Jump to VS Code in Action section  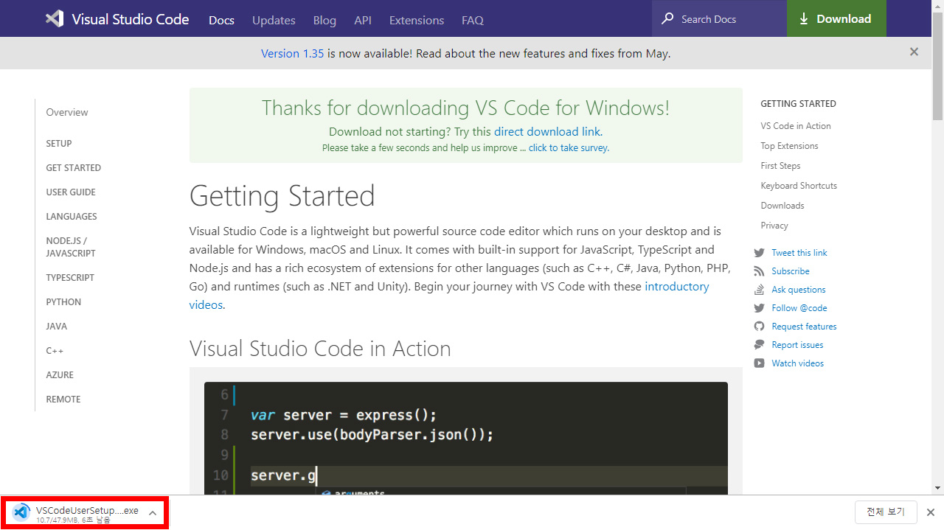(796, 126)
